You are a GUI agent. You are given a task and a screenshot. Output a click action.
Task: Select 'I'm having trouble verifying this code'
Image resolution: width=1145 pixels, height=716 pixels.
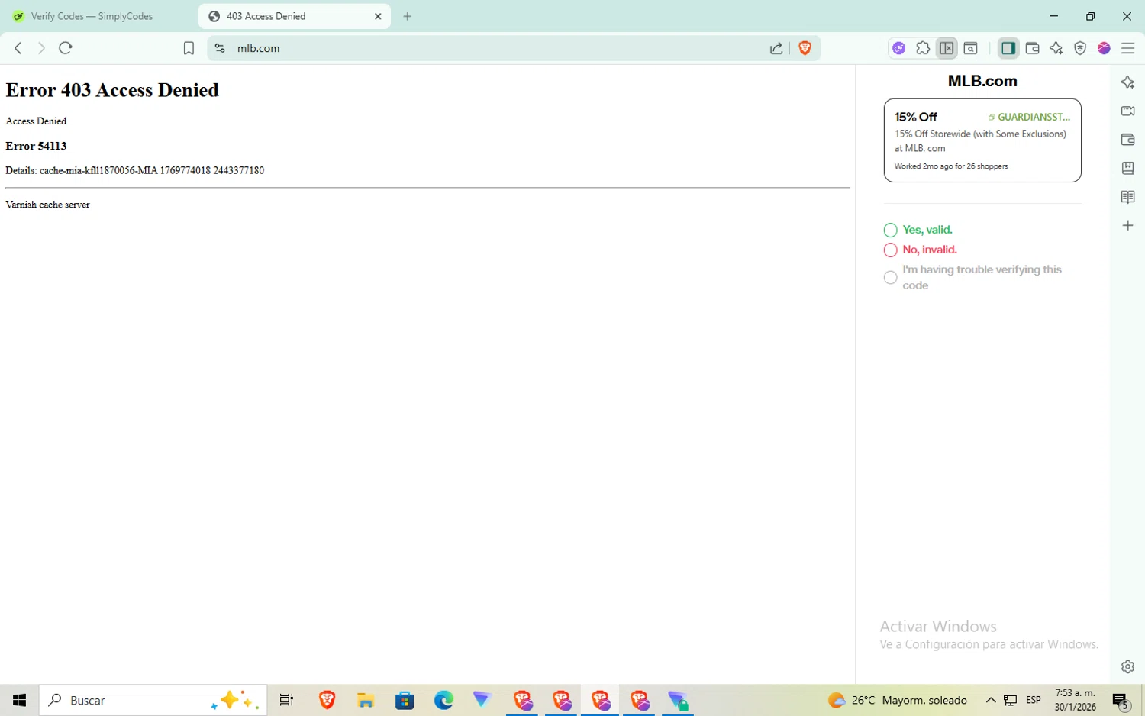pos(890,277)
